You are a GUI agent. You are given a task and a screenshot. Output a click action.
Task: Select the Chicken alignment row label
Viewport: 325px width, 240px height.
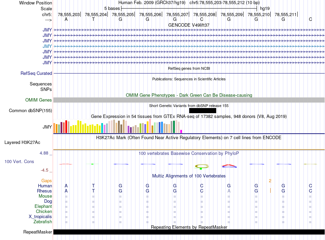click(44, 211)
